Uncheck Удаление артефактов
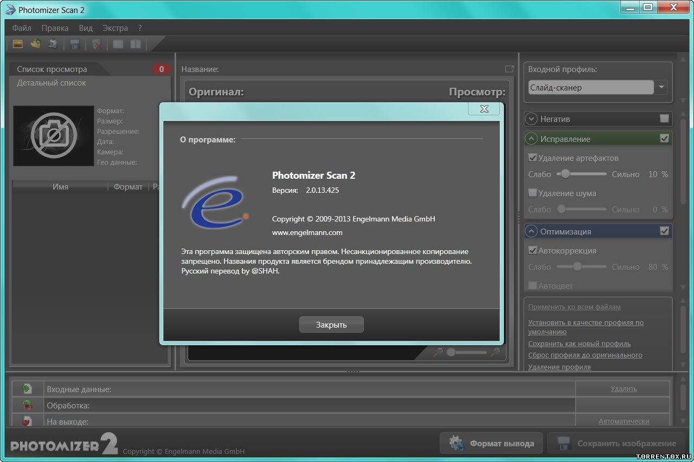Viewport: 694px width, 462px height. tap(532, 158)
